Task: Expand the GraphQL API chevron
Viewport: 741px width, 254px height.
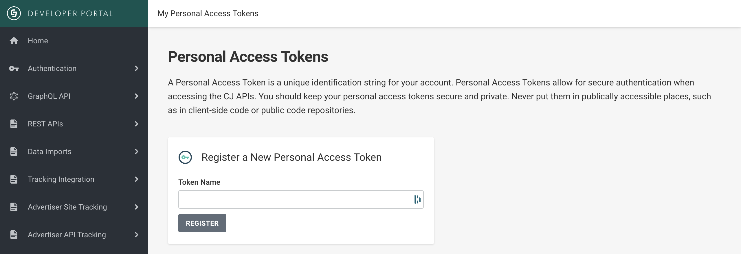Action: pos(137,96)
